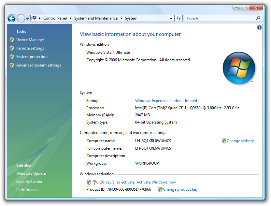
Task: Click the shield icon beside Device Manager
Action: 12,40
